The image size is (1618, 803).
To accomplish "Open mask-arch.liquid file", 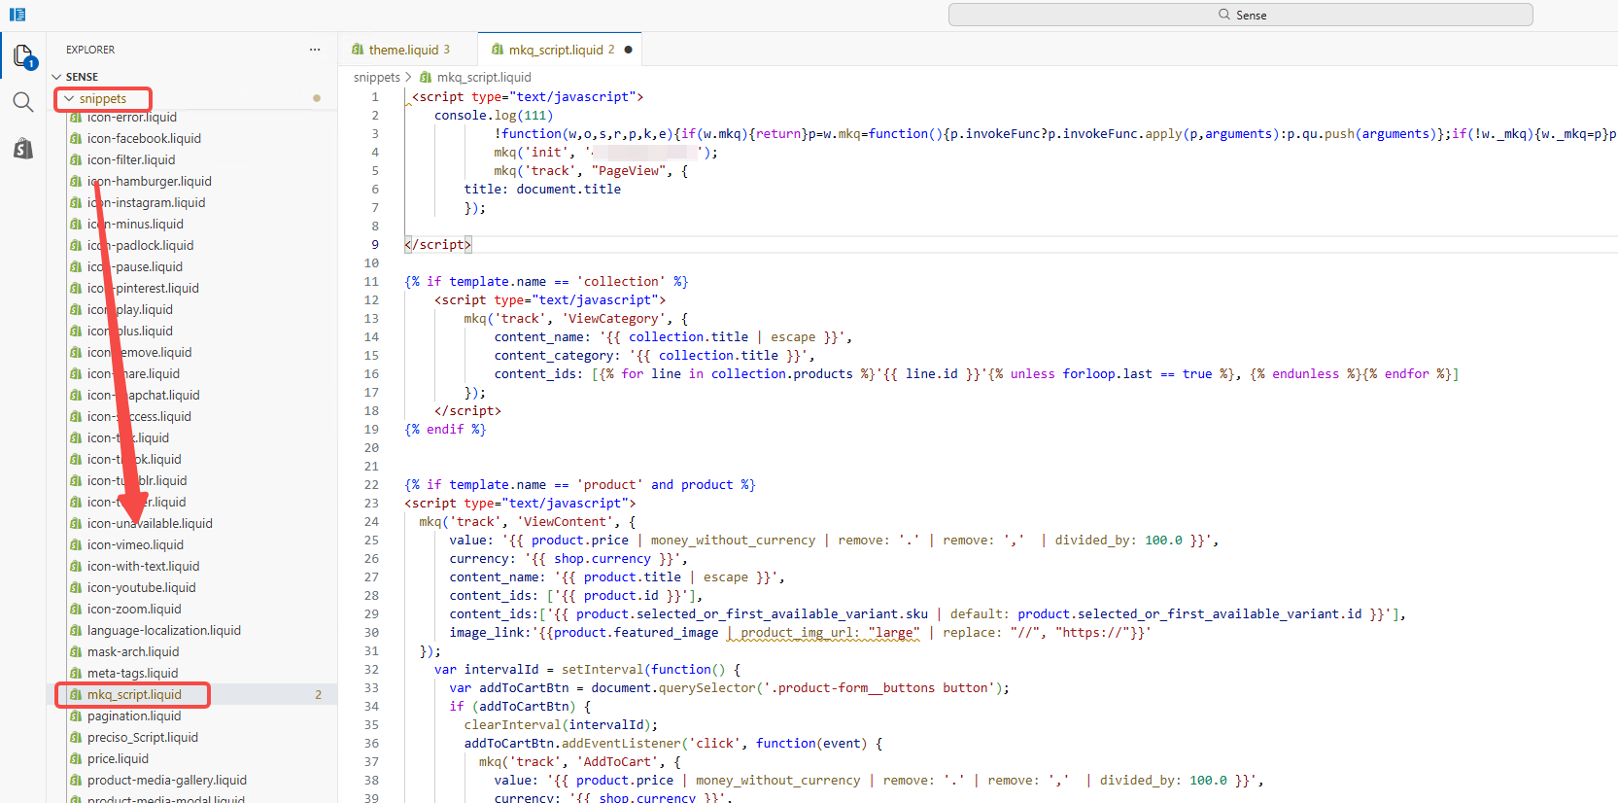I will (x=133, y=652).
